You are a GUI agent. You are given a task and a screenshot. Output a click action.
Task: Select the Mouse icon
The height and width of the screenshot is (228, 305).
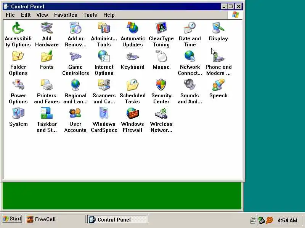[161, 56]
